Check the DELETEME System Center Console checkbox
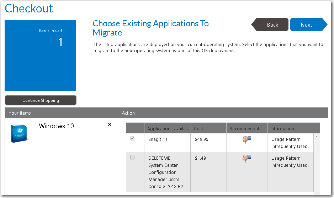This screenshot has width=334, height=198. pyautogui.click(x=132, y=158)
